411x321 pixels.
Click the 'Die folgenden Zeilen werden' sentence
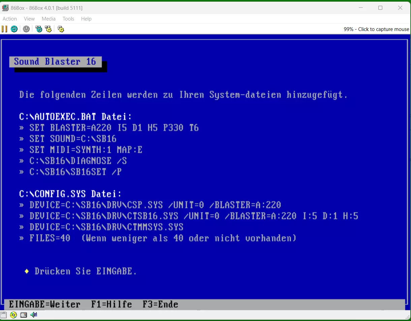coord(184,95)
